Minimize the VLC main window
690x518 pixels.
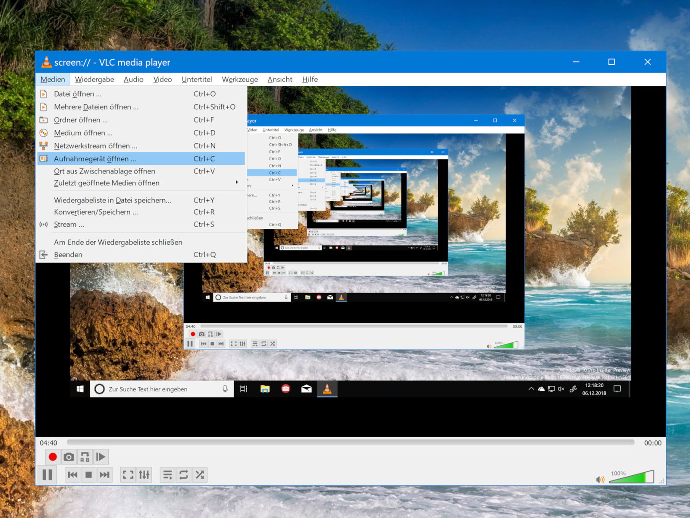click(x=576, y=62)
